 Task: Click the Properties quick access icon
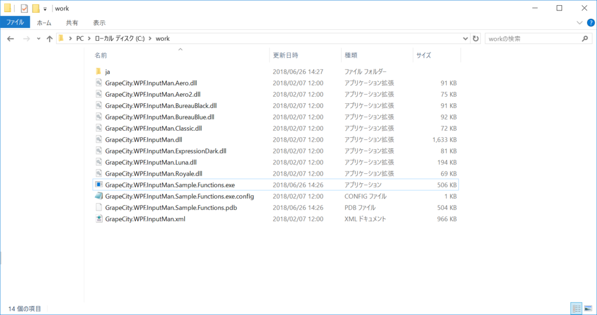point(24,8)
